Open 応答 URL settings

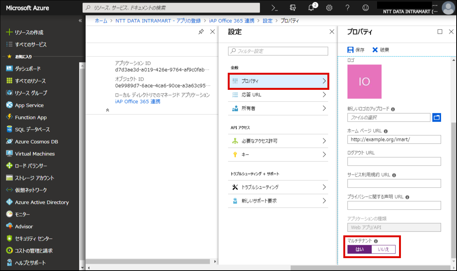278,95
